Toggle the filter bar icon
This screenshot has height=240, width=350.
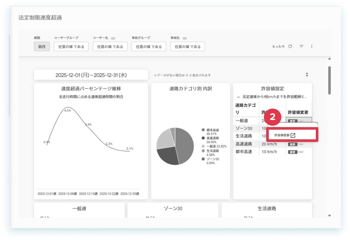[x=301, y=46]
